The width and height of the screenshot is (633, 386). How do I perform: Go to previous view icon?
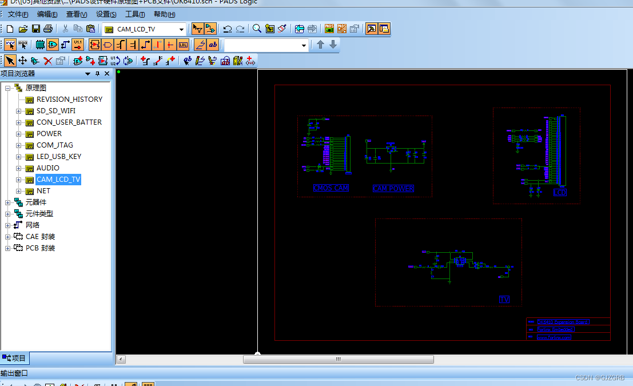tap(299, 29)
